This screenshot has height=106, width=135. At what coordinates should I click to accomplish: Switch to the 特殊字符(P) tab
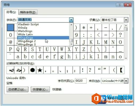coord(28,12)
